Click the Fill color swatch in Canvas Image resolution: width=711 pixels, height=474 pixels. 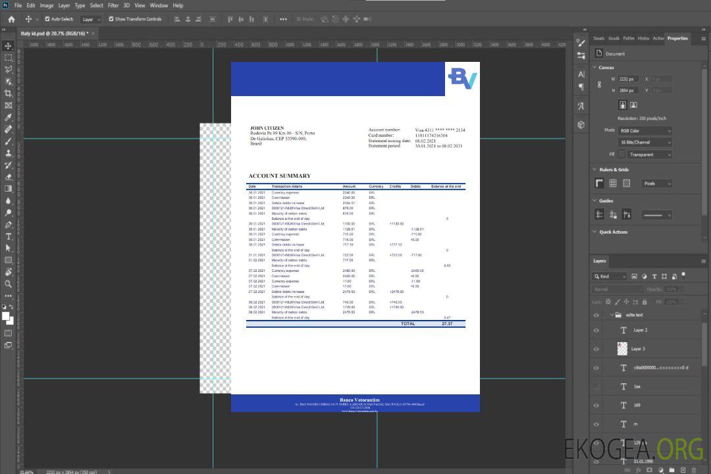coord(621,154)
